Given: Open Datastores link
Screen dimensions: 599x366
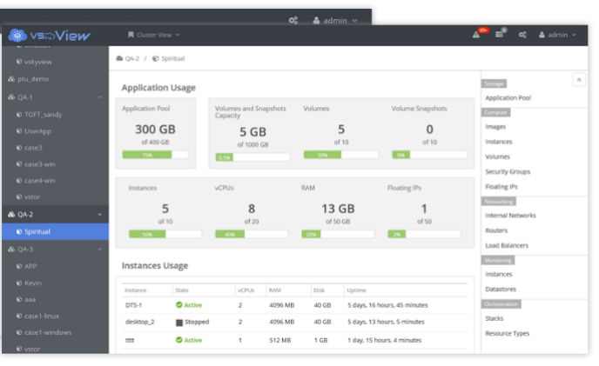Looking at the screenshot, I should coord(501,289).
